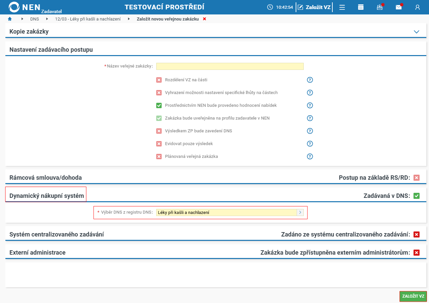Viewport: 429px width, 303px height.
Task: Click the green ZALOŽIT VZ button
Action: pyautogui.click(x=413, y=296)
